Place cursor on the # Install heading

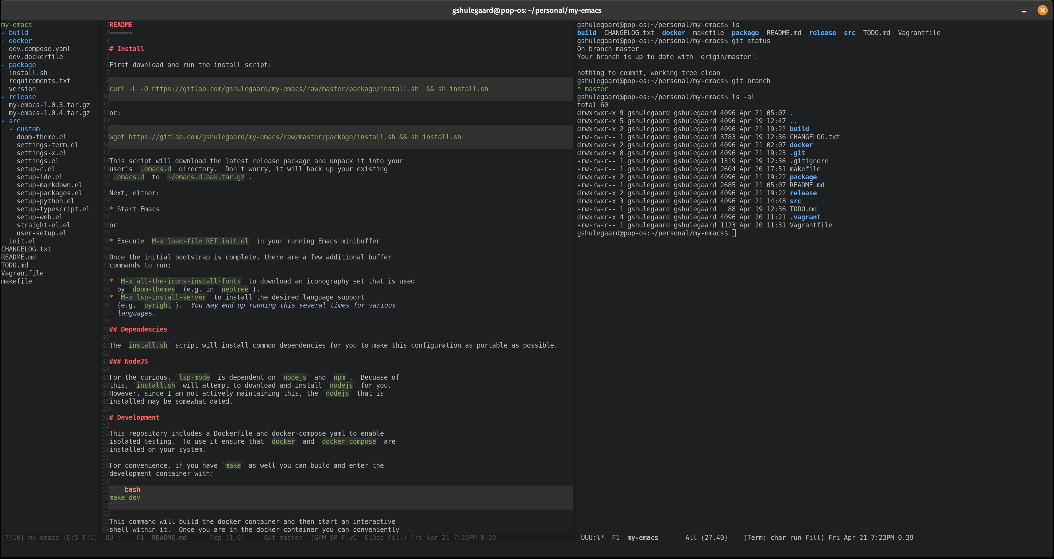[x=127, y=49]
